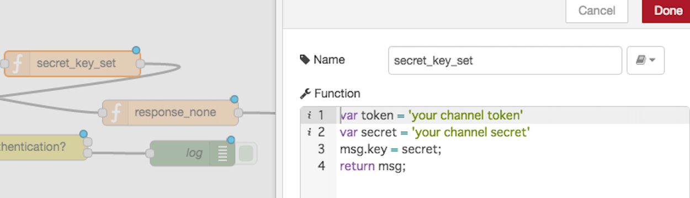This screenshot has width=690, height=198.
Task: Focus the Name input field
Action: 505,61
